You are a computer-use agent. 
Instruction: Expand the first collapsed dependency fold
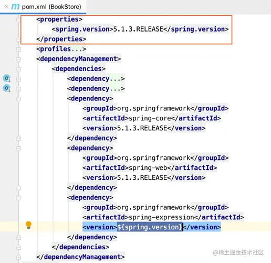point(18,79)
